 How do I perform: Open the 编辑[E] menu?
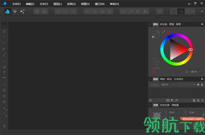coord(30,4)
